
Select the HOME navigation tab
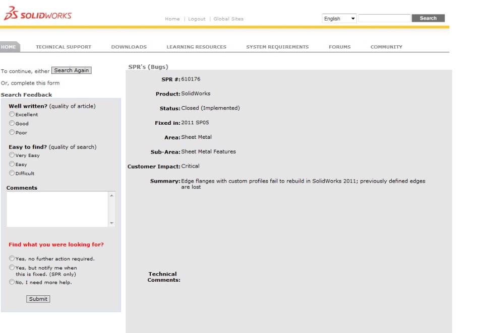(x=9, y=47)
